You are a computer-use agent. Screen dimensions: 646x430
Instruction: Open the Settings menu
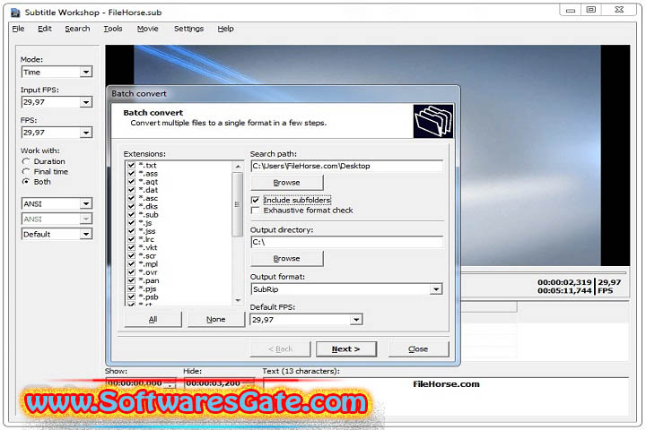coord(188,29)
